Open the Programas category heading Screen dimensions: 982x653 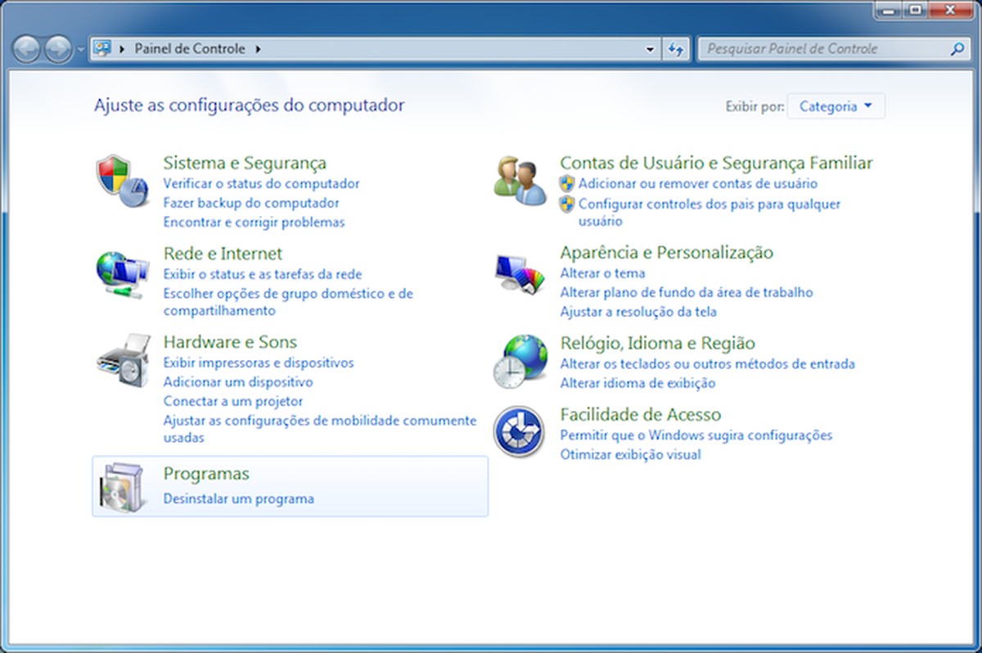[x=206, y=474]
